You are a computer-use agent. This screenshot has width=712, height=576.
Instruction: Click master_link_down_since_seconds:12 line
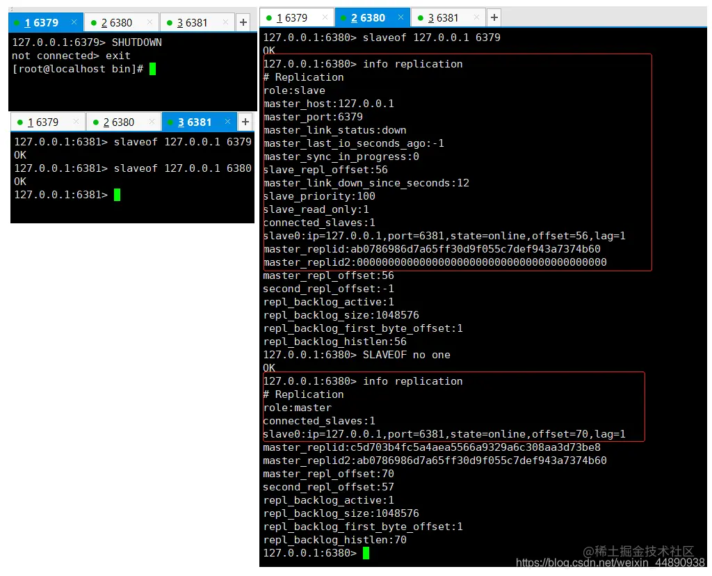click(x=366, y=183)
